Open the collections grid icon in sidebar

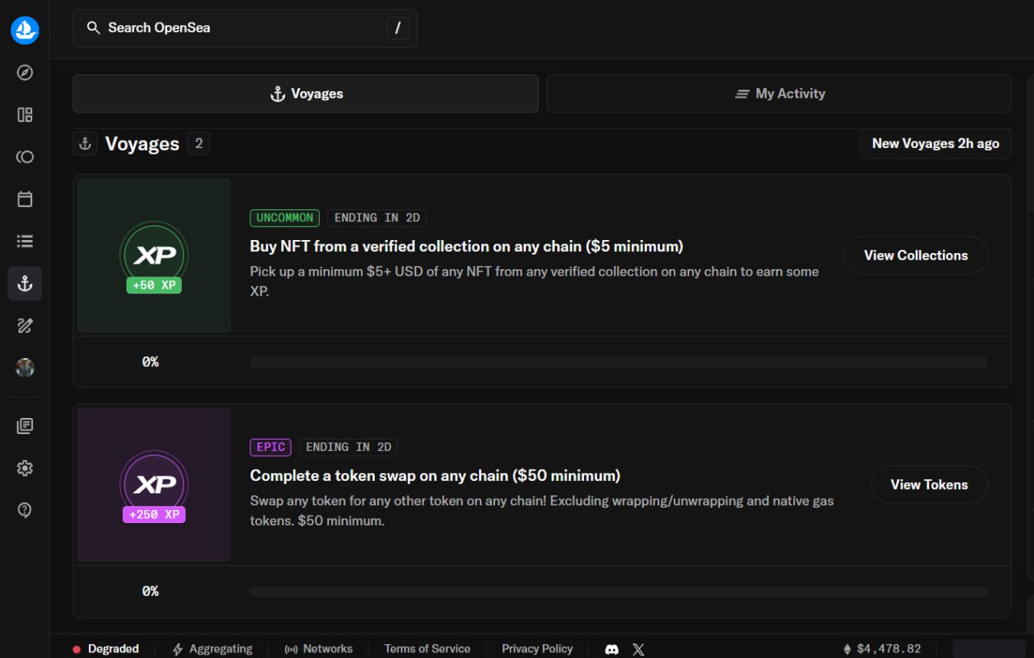click(x=25, y=115)
